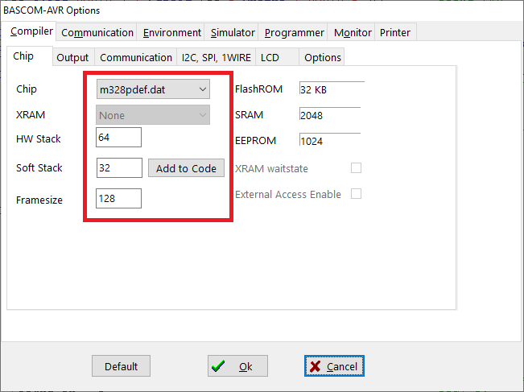Open the Programmer tab
This screenshot has height=392, width=524.
(294, 33)
